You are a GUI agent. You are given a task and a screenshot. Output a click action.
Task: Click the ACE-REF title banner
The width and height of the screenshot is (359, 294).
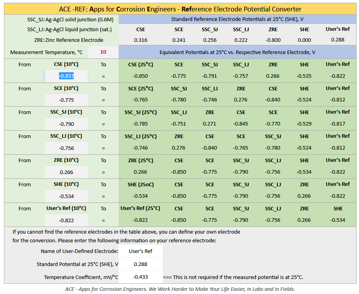pyautogui.click(x=180, y=9)
